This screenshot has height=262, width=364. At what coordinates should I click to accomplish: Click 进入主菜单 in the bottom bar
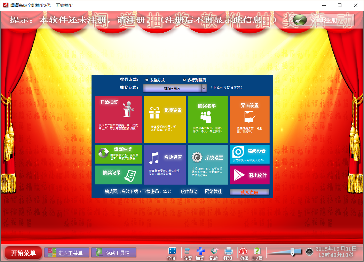click(67, 253)
